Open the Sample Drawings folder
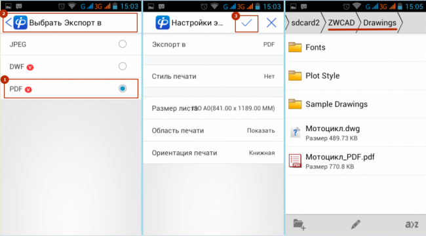Image resolution: width=426 pixels, height=236 pixels. [x=356, y=104]
